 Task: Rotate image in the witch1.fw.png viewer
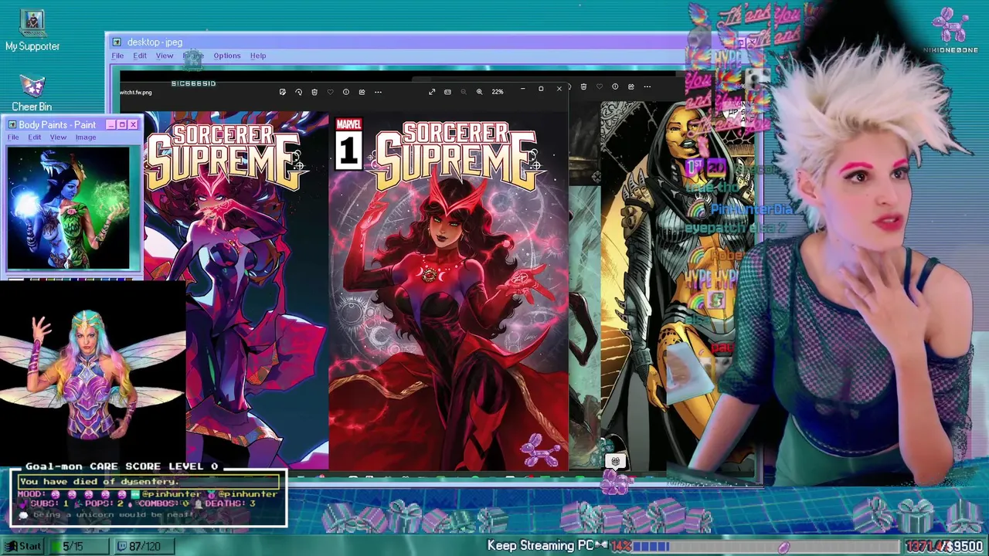[x=298, y=92]
